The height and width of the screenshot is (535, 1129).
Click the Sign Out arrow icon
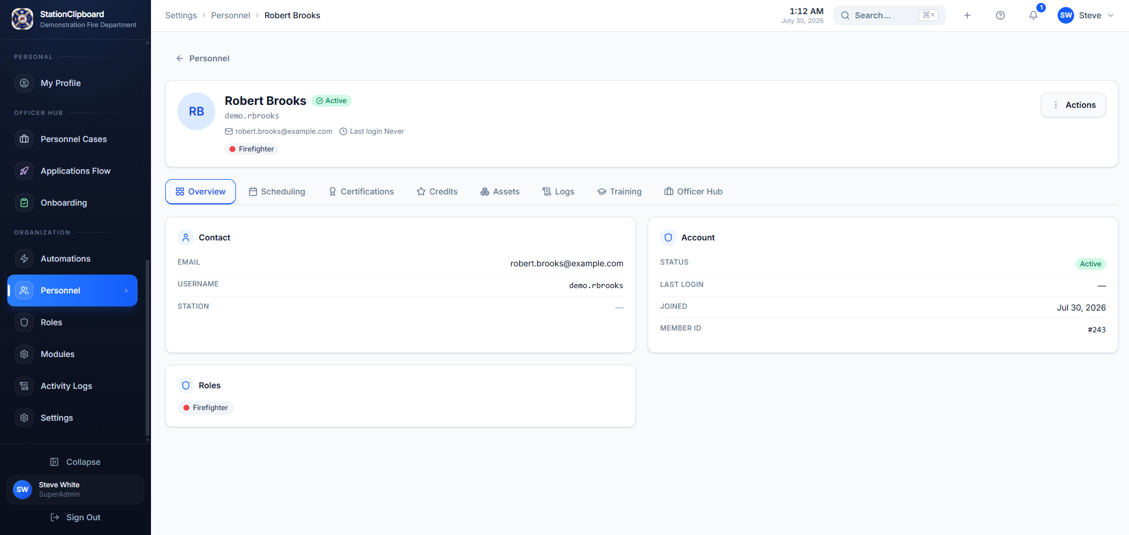coord(55,517)
